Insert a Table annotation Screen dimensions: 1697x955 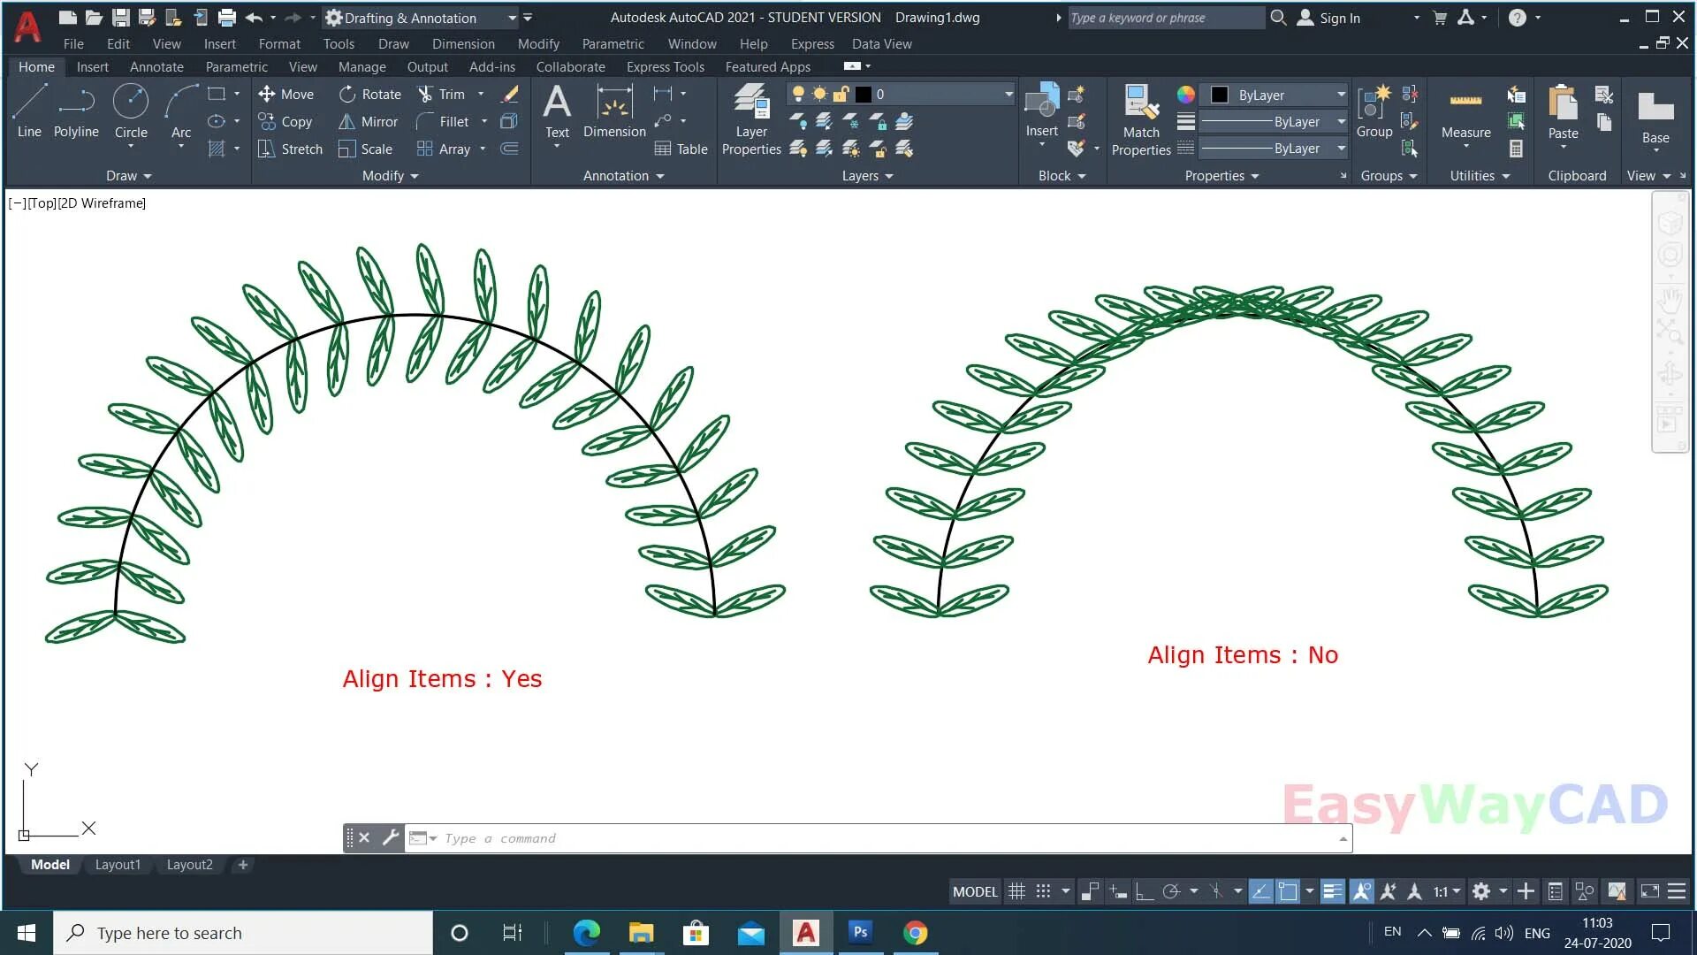click(x=681, y=149)
